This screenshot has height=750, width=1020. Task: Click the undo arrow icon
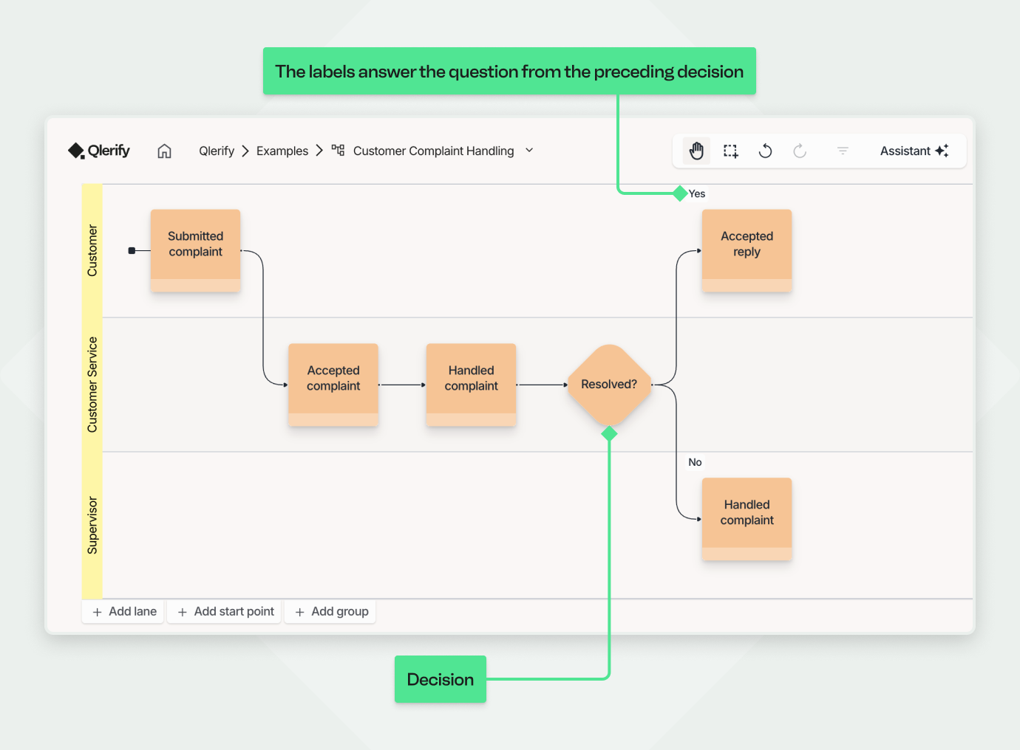click(765, 151)
